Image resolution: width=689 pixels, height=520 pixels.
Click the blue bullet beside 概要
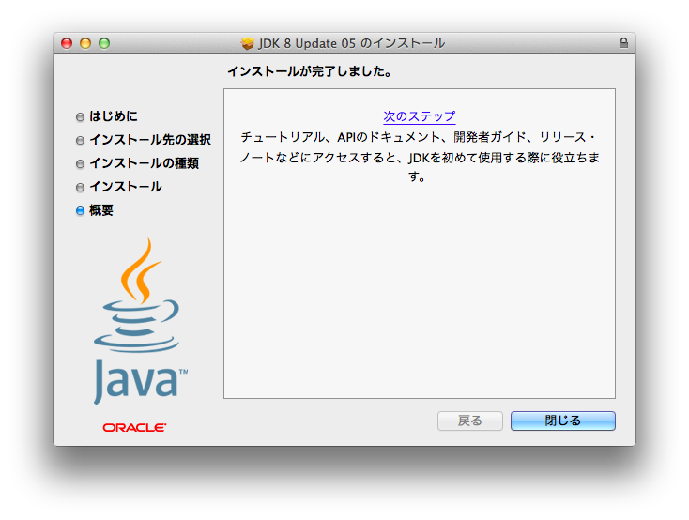click(80, 211)
